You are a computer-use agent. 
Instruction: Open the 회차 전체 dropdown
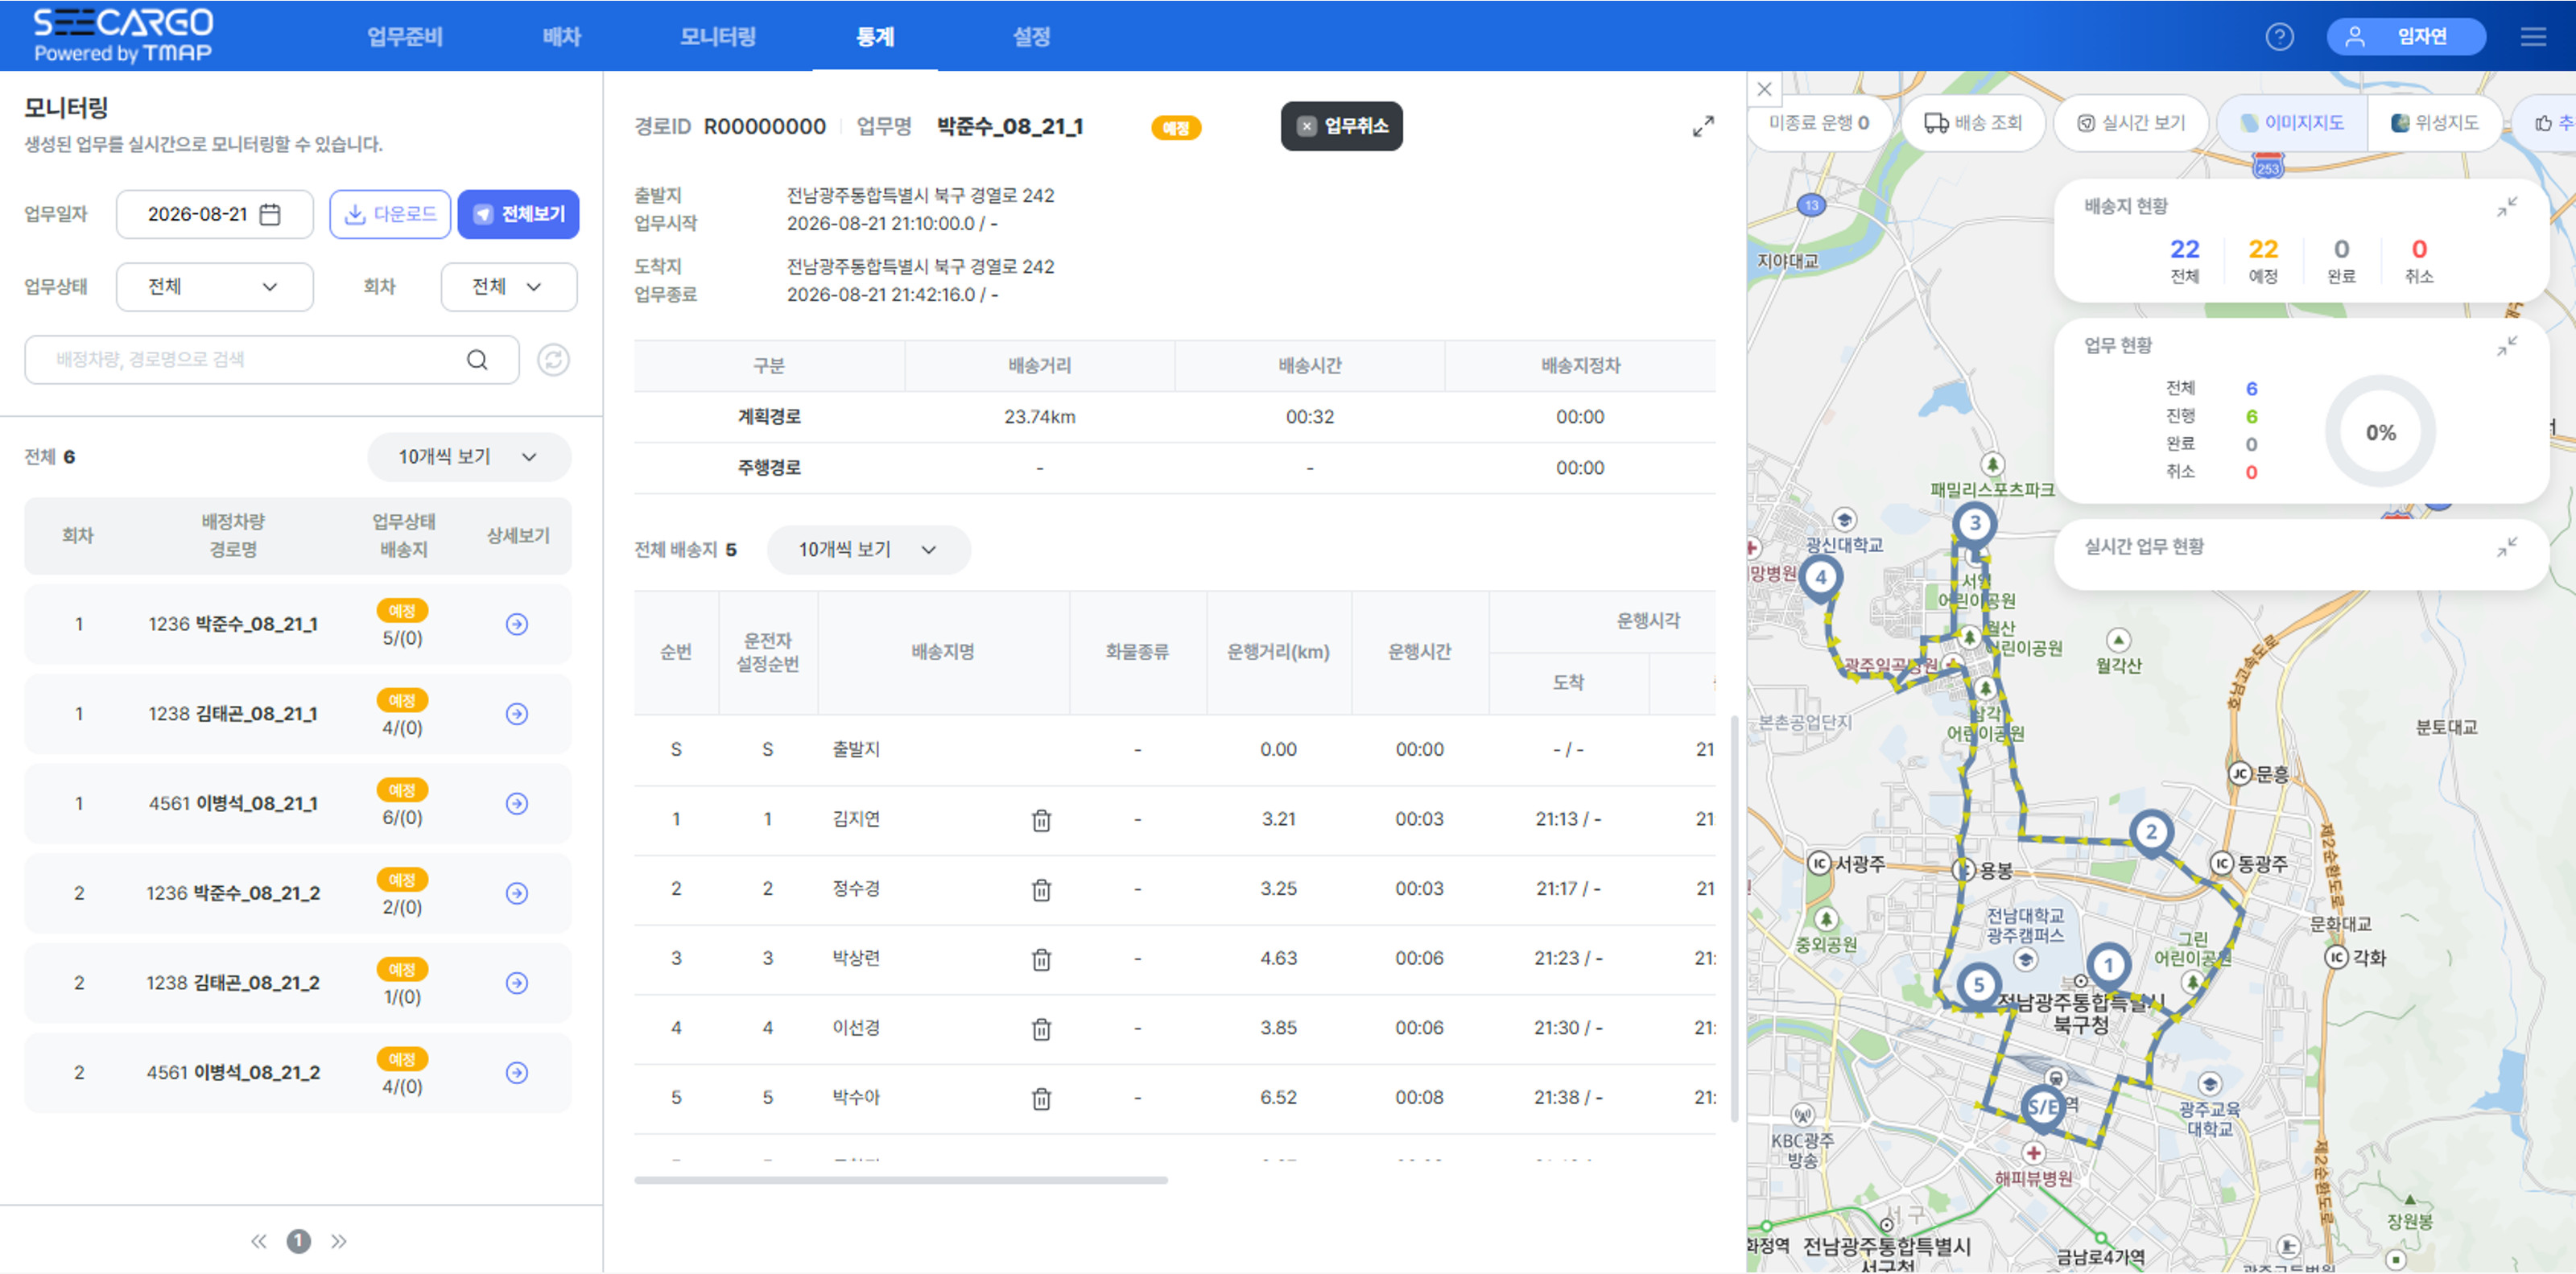508,287
